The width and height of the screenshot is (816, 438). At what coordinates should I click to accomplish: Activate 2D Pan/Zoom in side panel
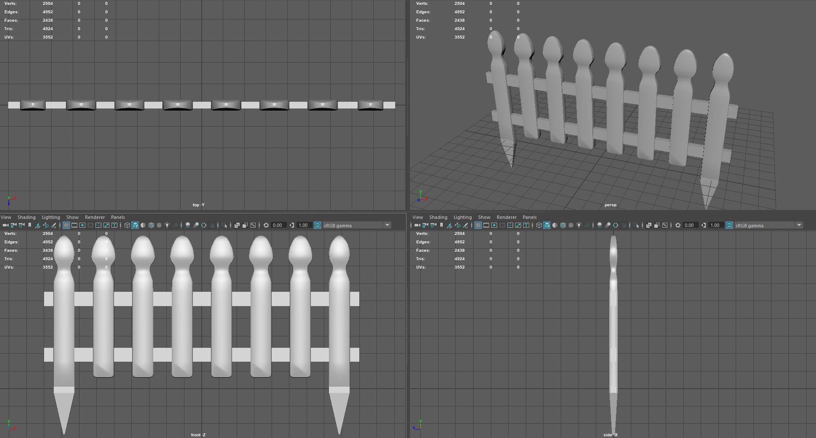[x=457, y=225]
